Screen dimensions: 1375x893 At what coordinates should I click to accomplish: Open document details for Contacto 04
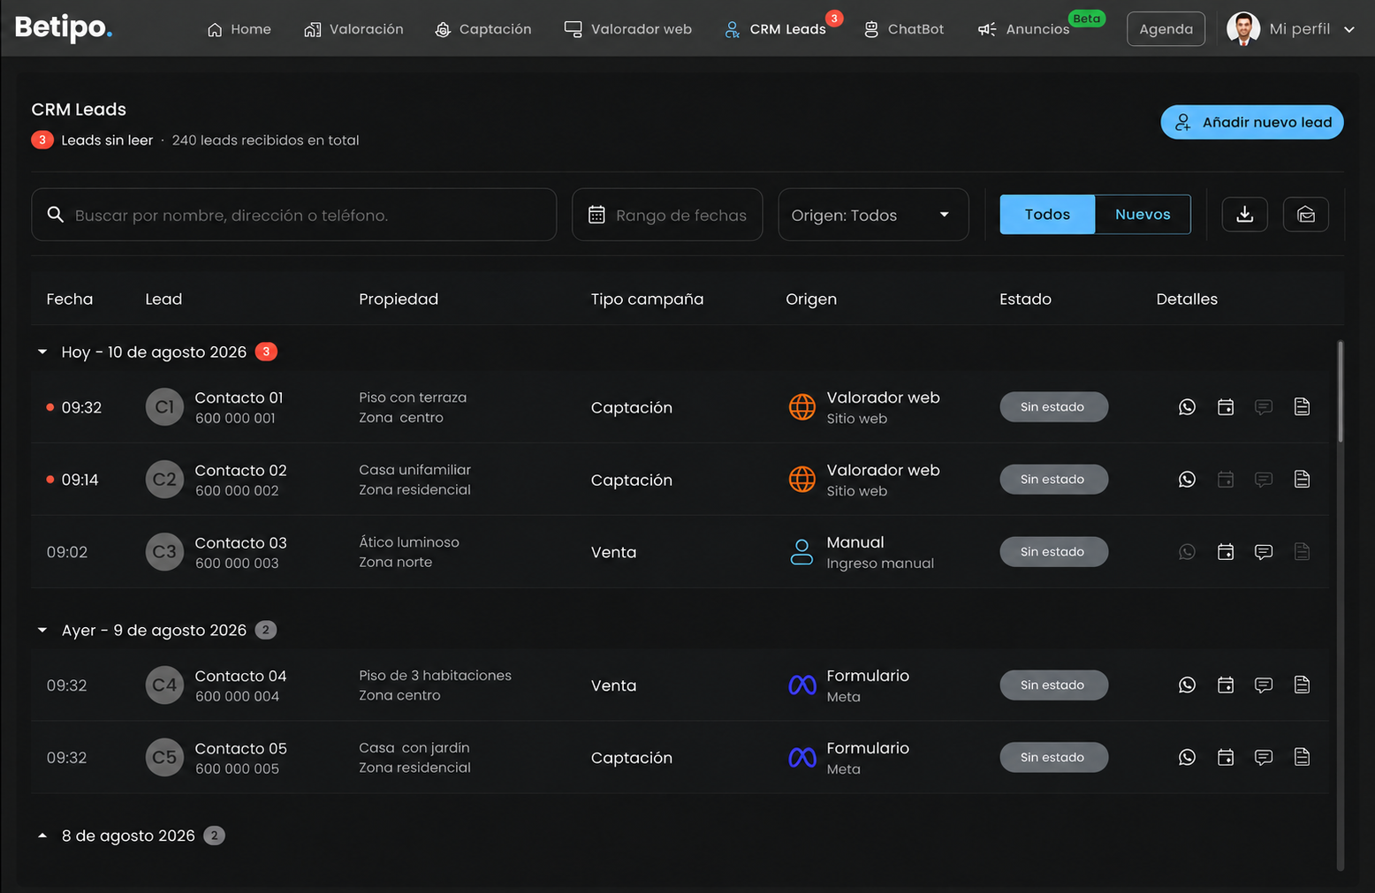(x=1302, y=685)
